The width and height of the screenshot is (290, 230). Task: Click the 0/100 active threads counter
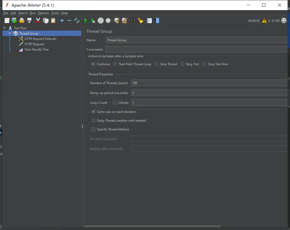pos(276,21)
